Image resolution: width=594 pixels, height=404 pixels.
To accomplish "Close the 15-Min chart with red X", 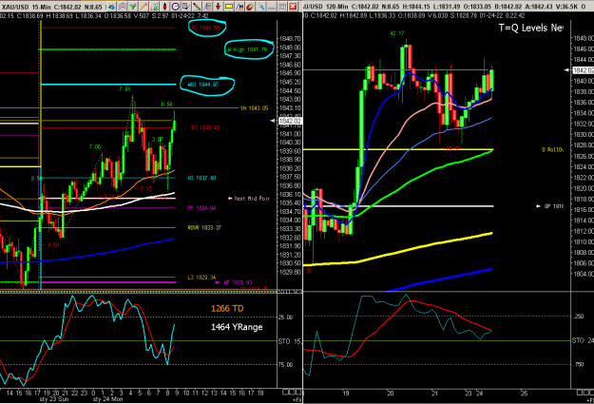I will coord(293,7).
